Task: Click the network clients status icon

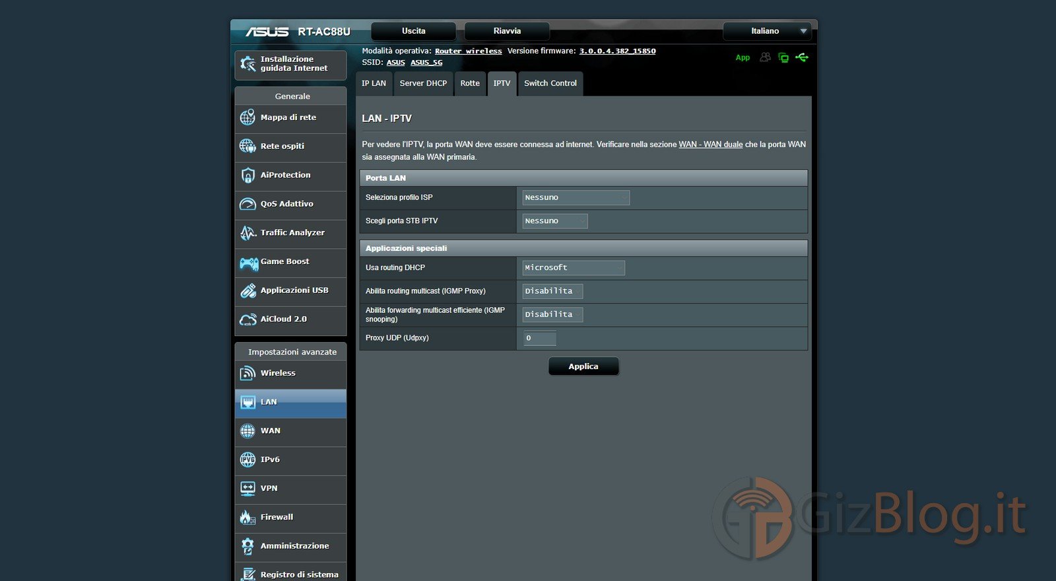Action: coord(783,57)
